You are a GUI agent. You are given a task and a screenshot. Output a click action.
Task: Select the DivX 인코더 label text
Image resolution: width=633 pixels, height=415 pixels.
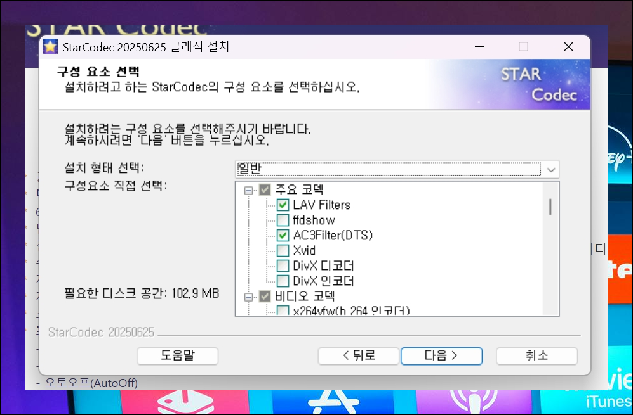[x=323, y=281]
